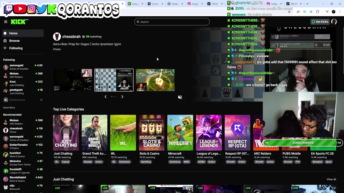Click the chessbrah channel avatar

coord(57,36)
